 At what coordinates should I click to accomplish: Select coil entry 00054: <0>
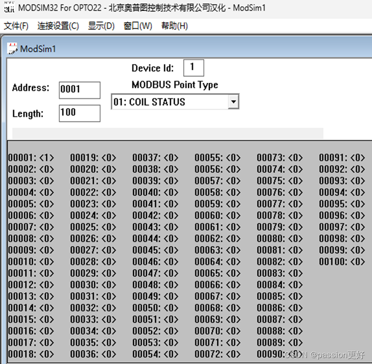[x=155, y=354]
